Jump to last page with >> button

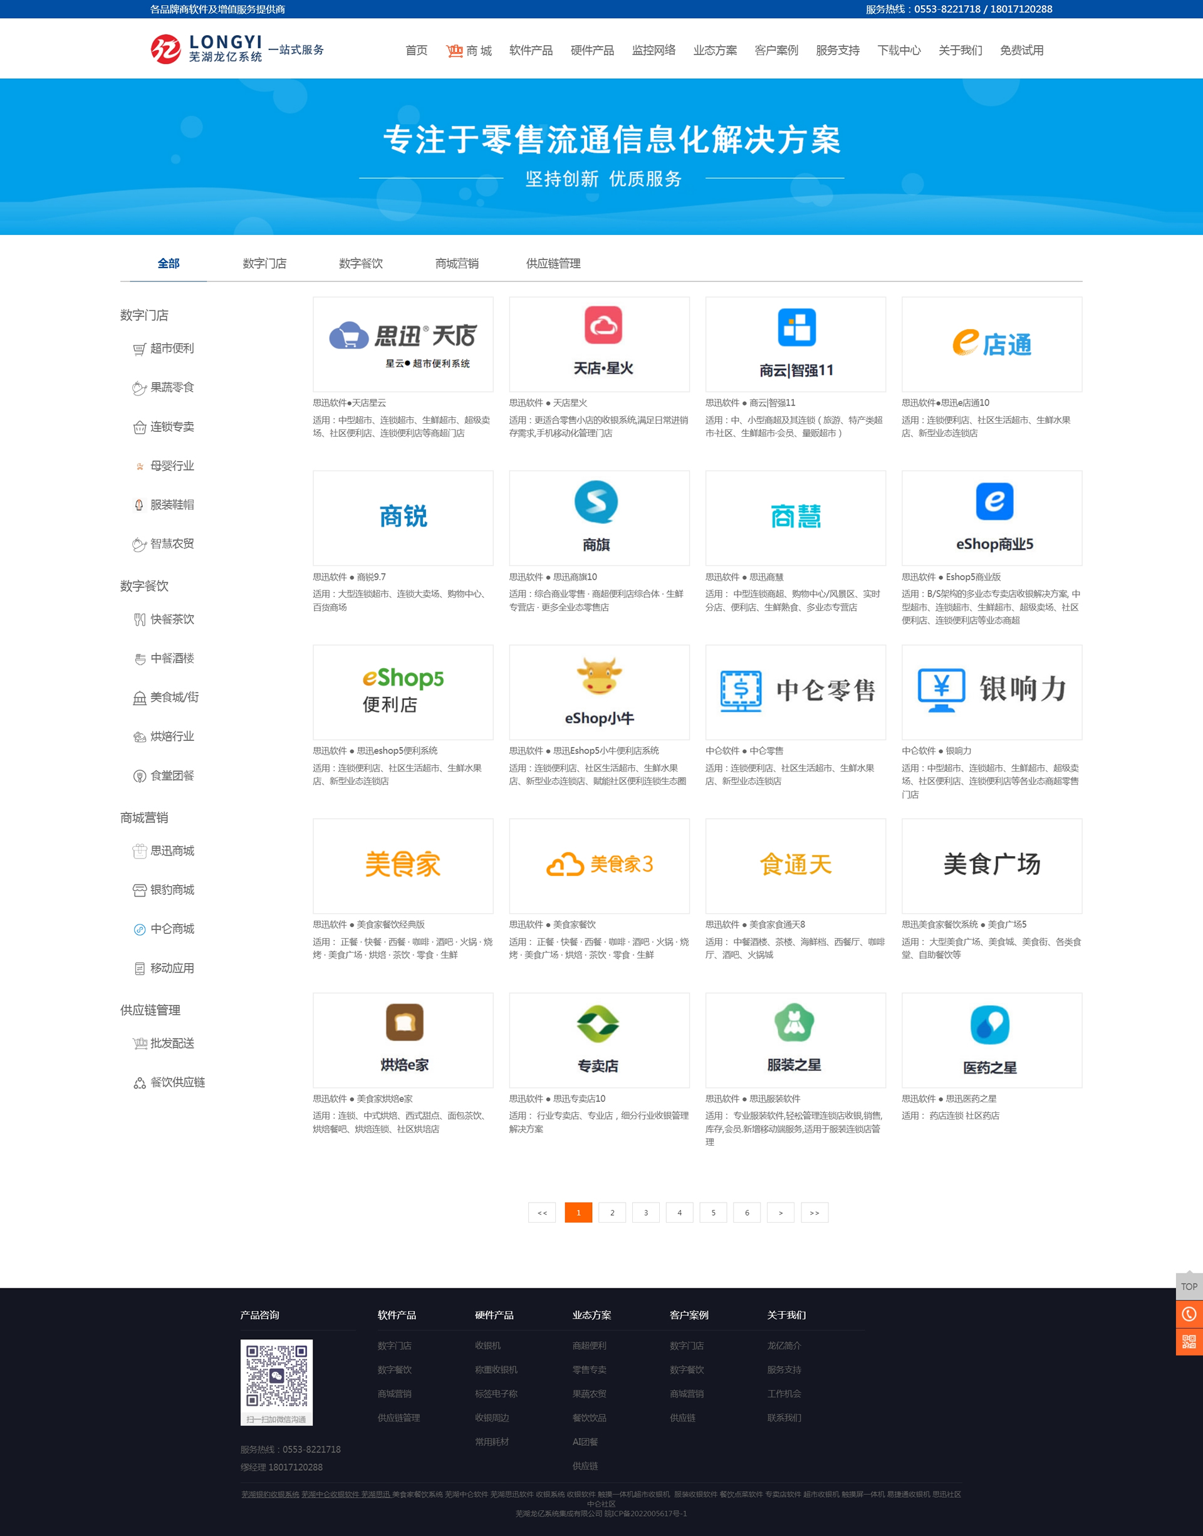click(x=814, y=1212)
